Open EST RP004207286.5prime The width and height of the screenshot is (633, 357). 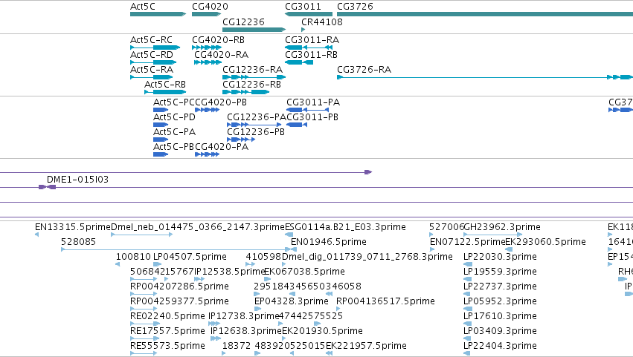[x=180, y=287]
